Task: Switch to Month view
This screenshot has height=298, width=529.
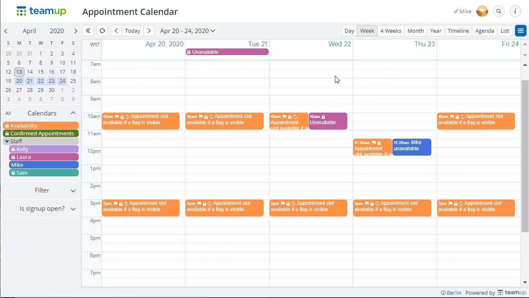Action: (x=415, y=31)
